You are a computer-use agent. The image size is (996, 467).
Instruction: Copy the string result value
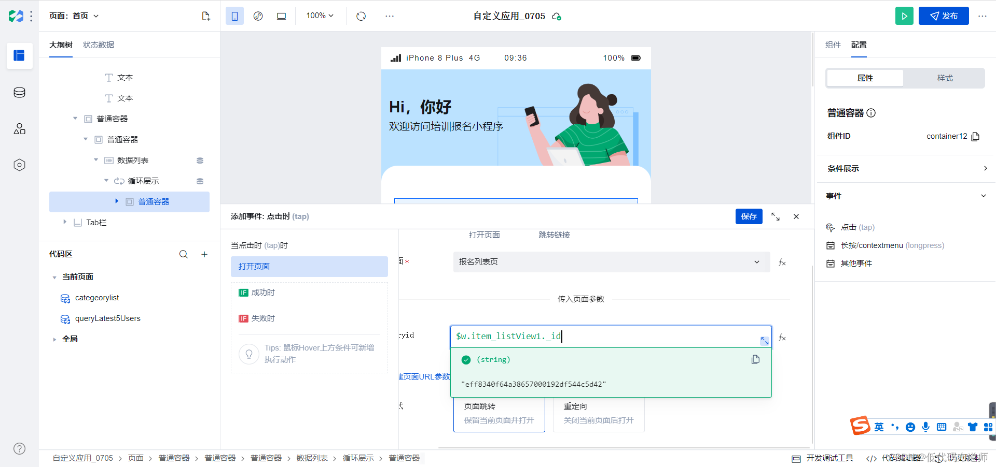point(755,359)
